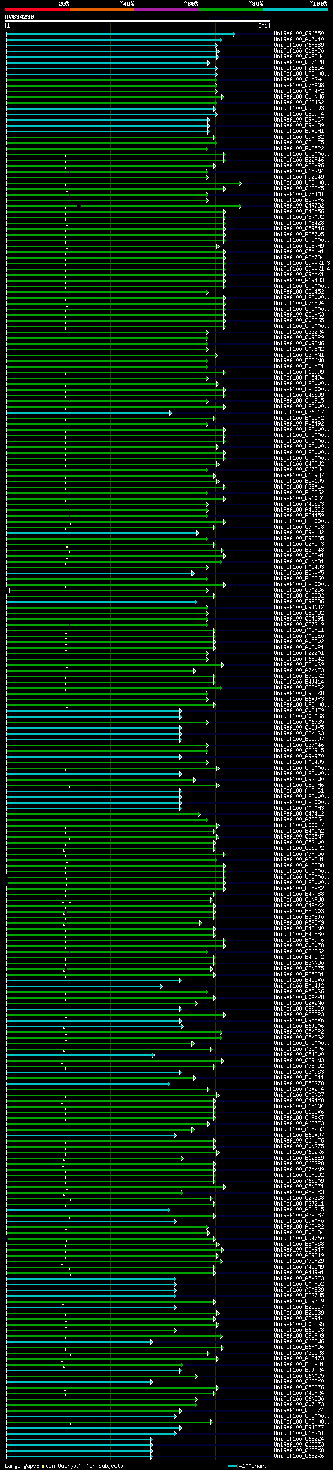This screenshot has width=333, height=1470.
Task: Open hit UniRef100_Q5B2Z6
Action: pos(299,1388)
